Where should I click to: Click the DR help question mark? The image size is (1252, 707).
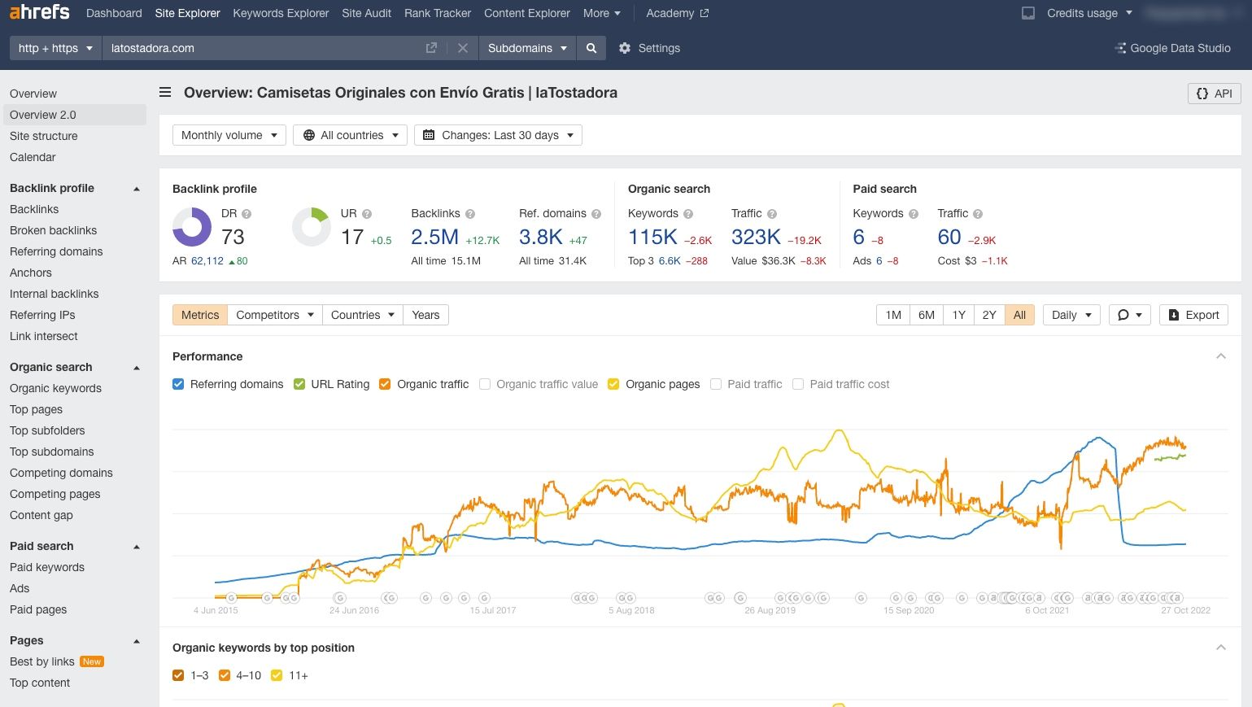[x=246, y=214]
